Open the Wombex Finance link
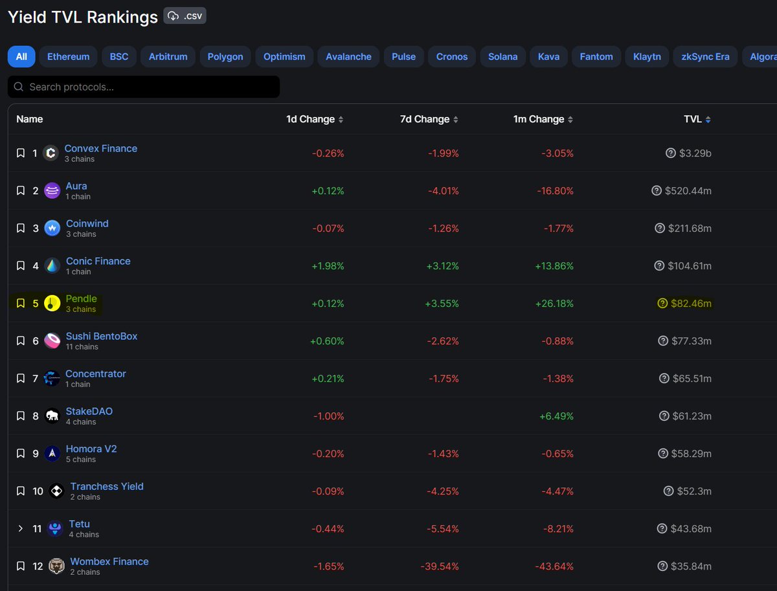Viewport: 777px width, 591px height. click(109, 561)
